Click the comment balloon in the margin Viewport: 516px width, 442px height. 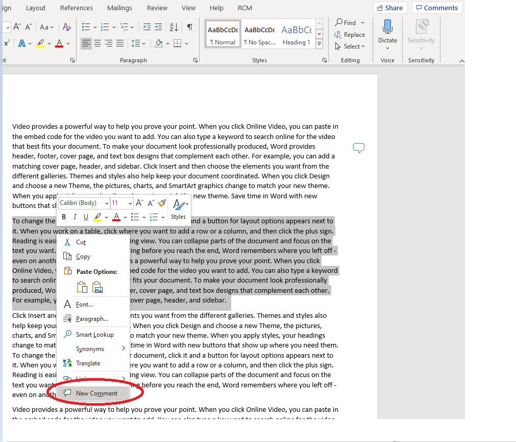[359, 148]
